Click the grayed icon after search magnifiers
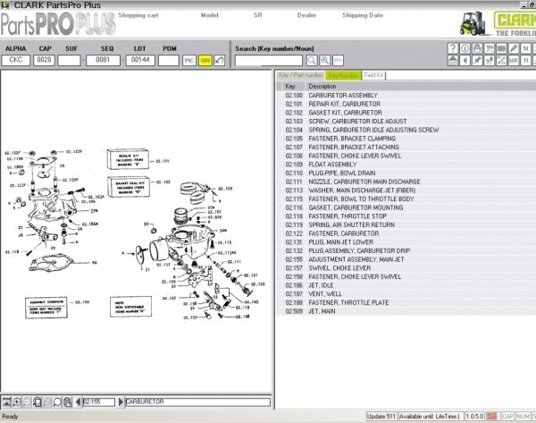536x423 pixels. coord(338,61)
